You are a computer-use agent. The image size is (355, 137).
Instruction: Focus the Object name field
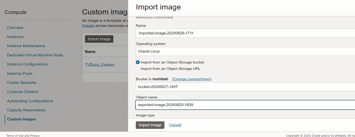[x=245, y=105]
